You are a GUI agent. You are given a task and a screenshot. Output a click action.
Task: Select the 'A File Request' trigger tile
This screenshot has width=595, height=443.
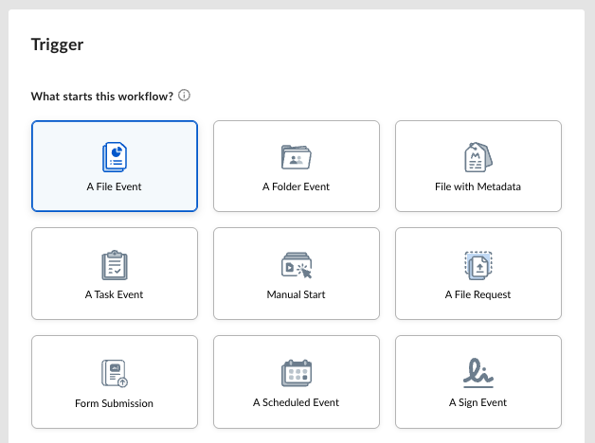[478, 275]
